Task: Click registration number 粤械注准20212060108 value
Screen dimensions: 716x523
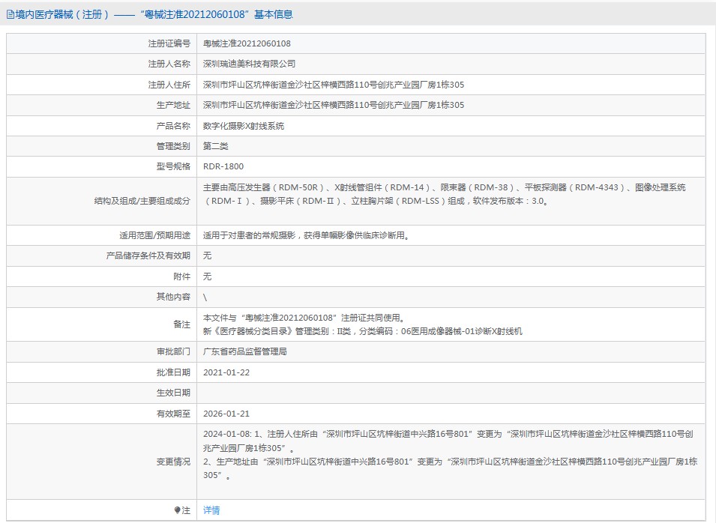Action: (247, 43)
